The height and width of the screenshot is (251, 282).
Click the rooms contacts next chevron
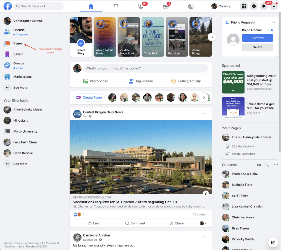point(204,98)
